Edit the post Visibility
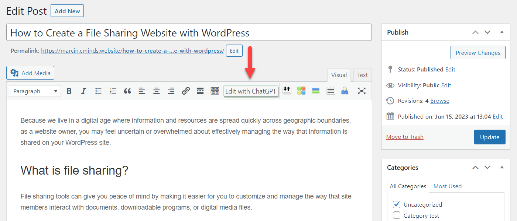Viewport: 517px width, 221px height. (446, 85)
